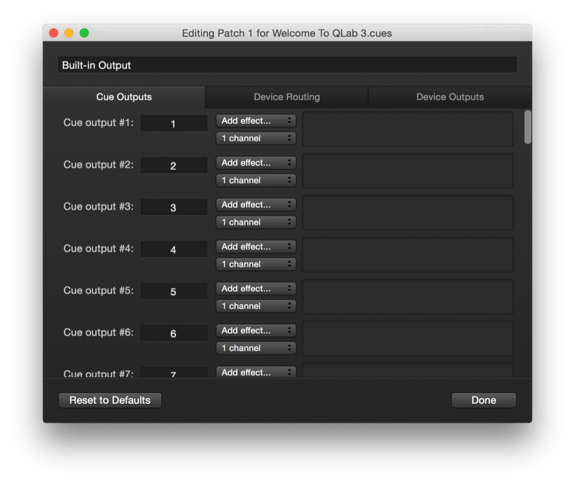This screenshot has height=484, width=575.
Task: Click the Reset to Defaults button
Action: tap(110, 400)
